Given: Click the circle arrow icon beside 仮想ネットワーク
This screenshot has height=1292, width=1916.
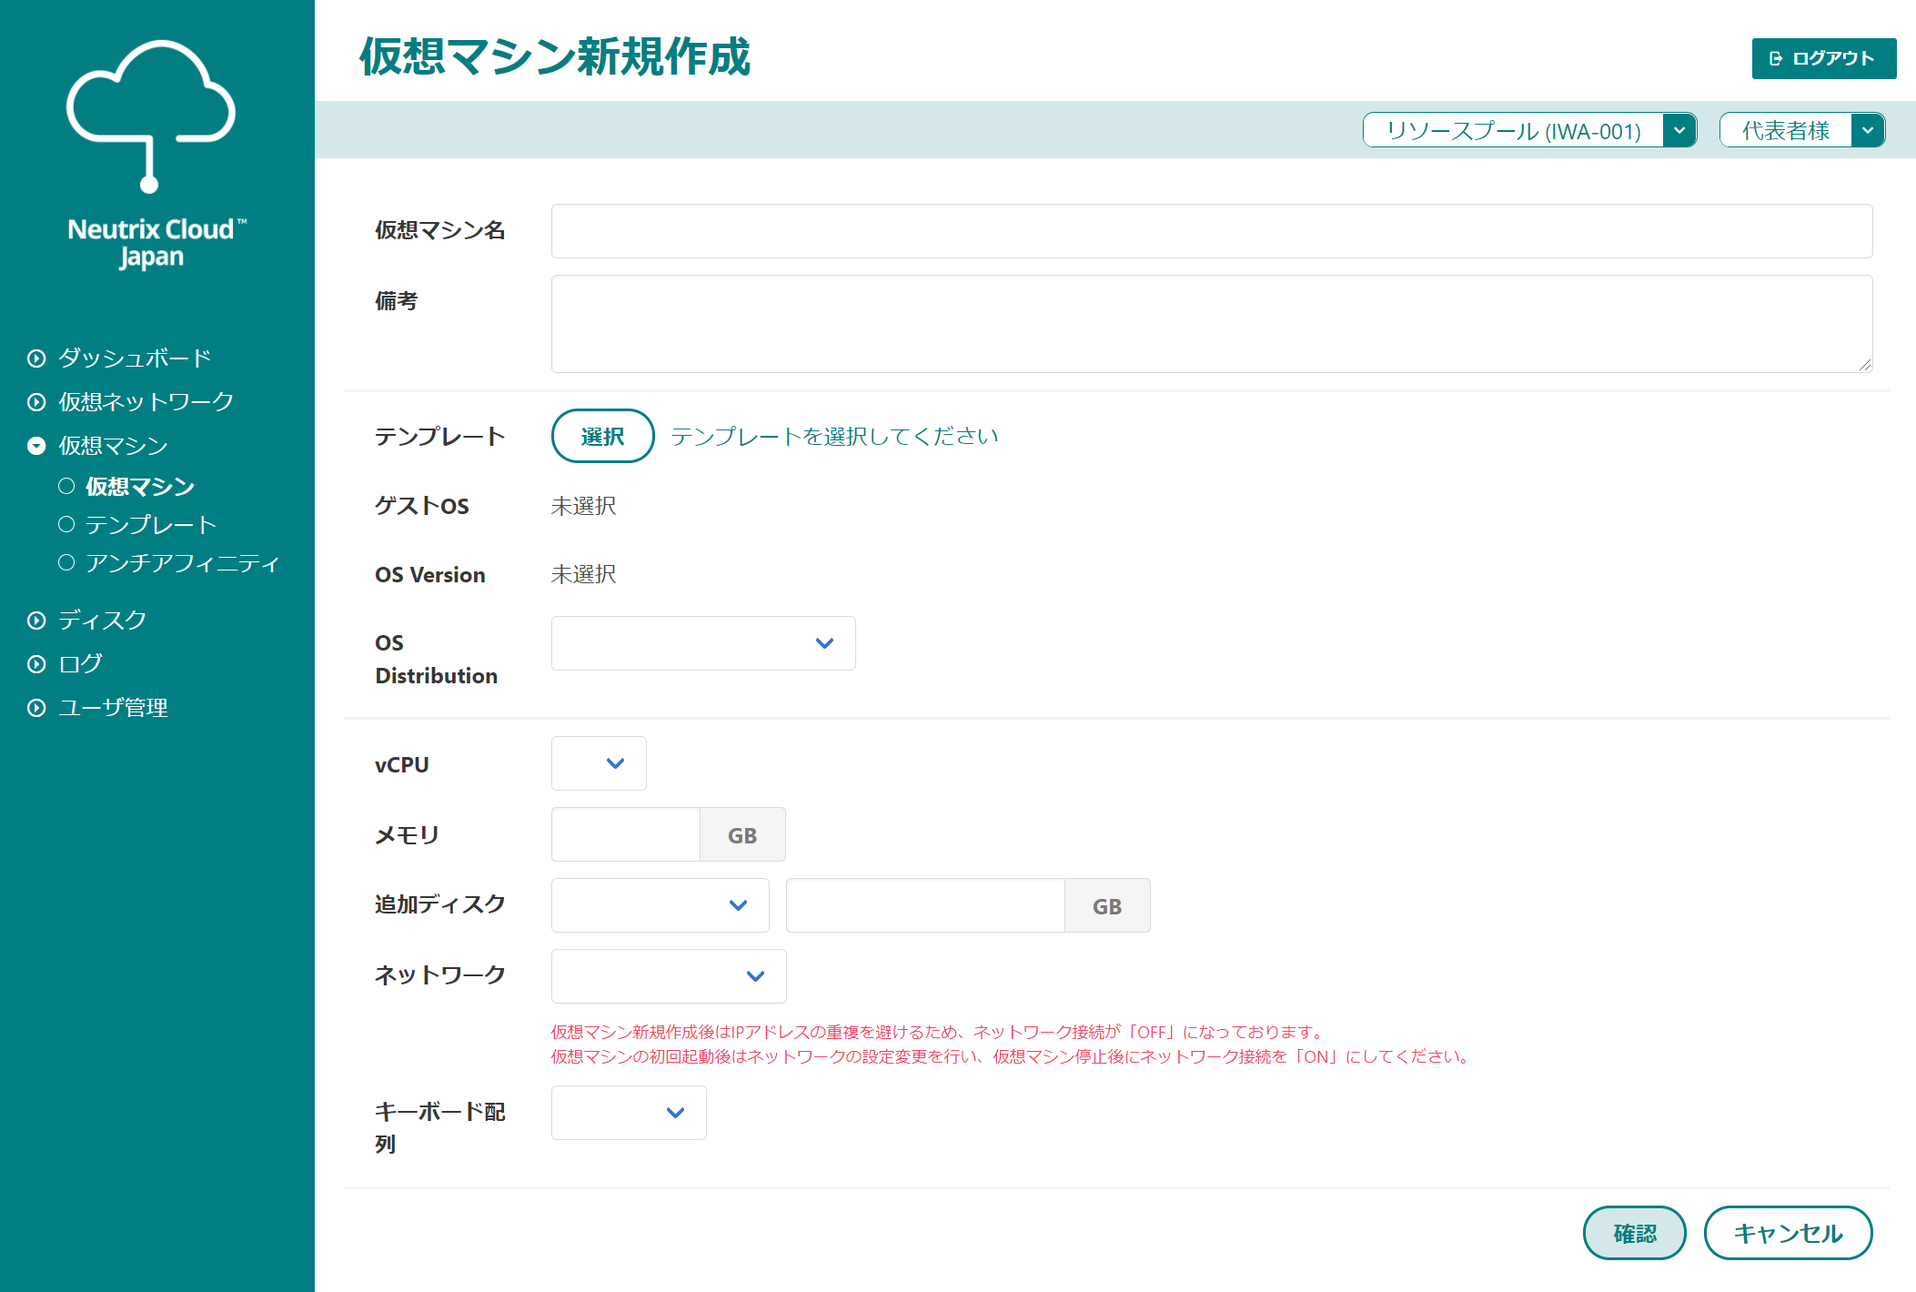Looking at the screenshot, I should pos(36,402).
